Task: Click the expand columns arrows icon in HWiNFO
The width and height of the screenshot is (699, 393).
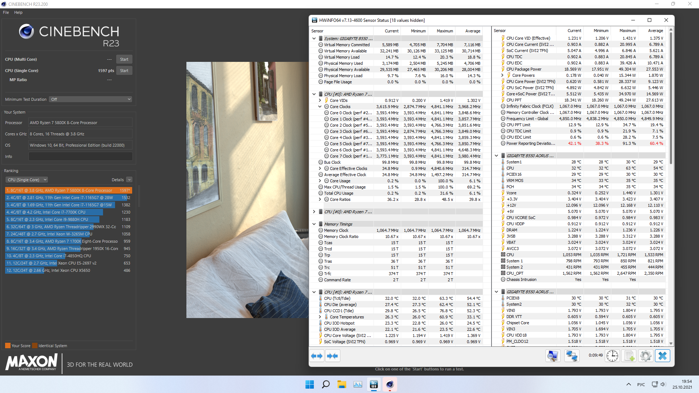Action: tap(317, 356)
